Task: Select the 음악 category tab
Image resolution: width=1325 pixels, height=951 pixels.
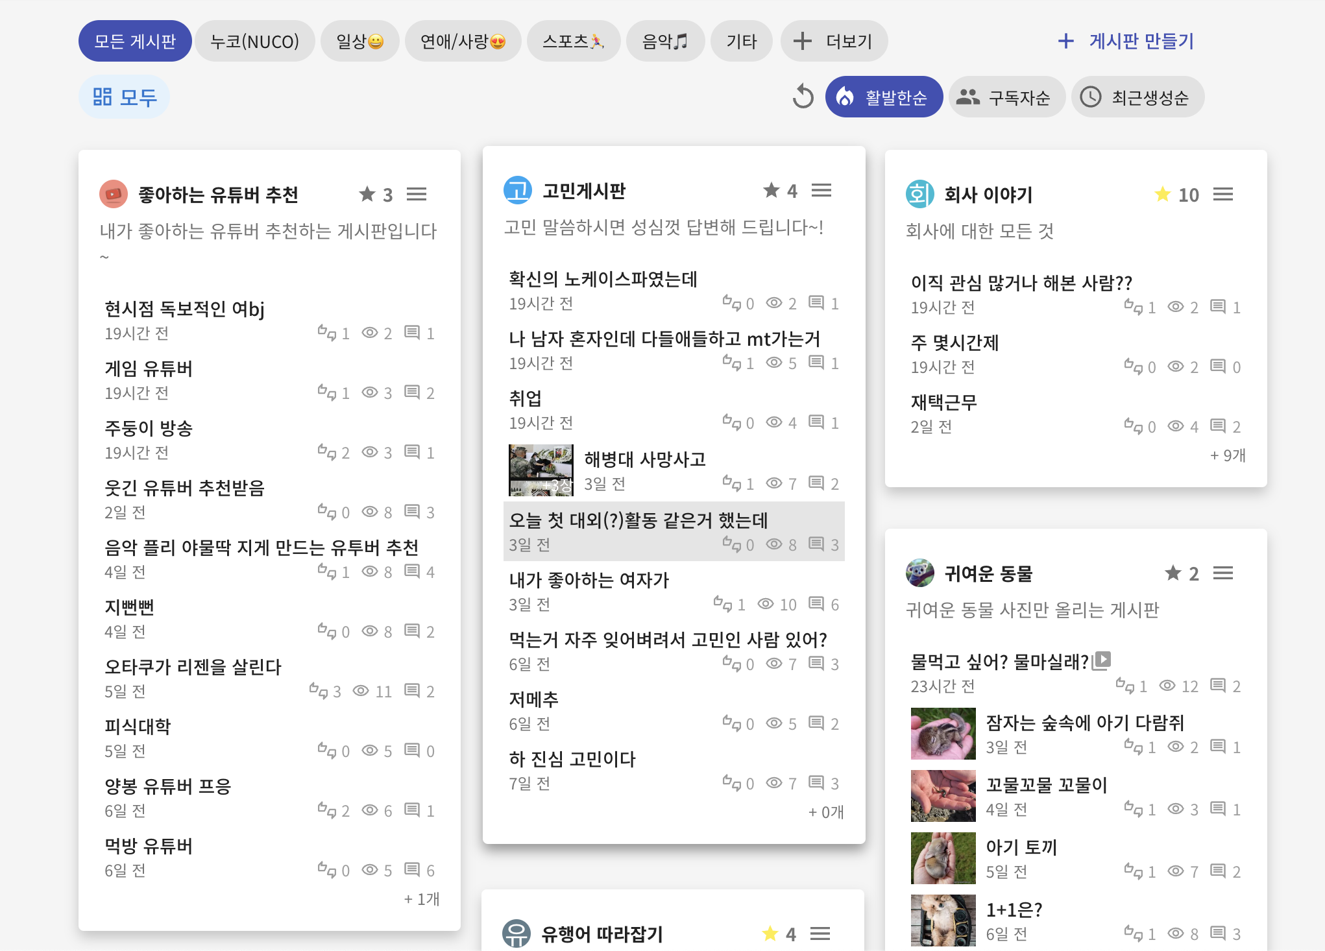Action: pyautogui.click(x=664, y=42)
